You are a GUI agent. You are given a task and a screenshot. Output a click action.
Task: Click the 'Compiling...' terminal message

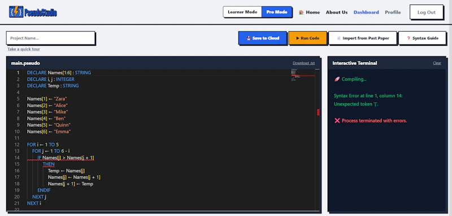(354, 79)
